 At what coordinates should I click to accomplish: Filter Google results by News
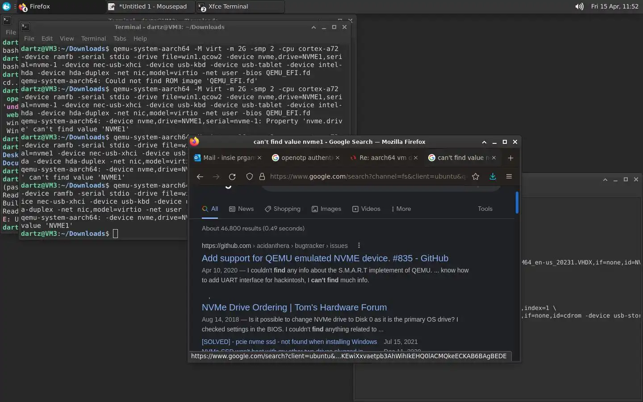241,209
